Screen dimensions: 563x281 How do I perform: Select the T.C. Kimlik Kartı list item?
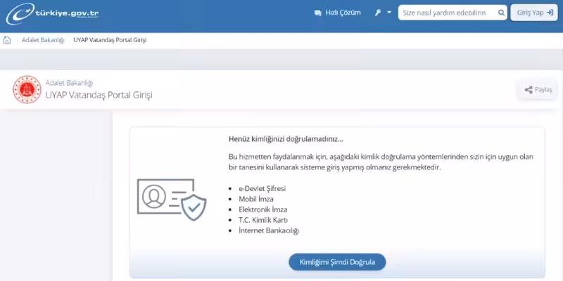[263, 220]
